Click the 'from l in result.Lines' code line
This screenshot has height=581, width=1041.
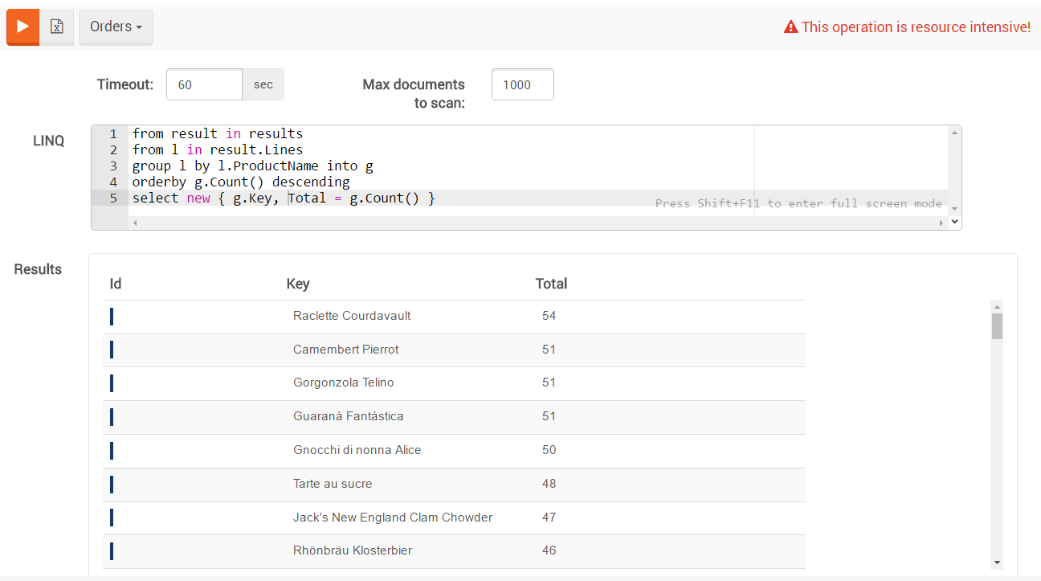218,149
